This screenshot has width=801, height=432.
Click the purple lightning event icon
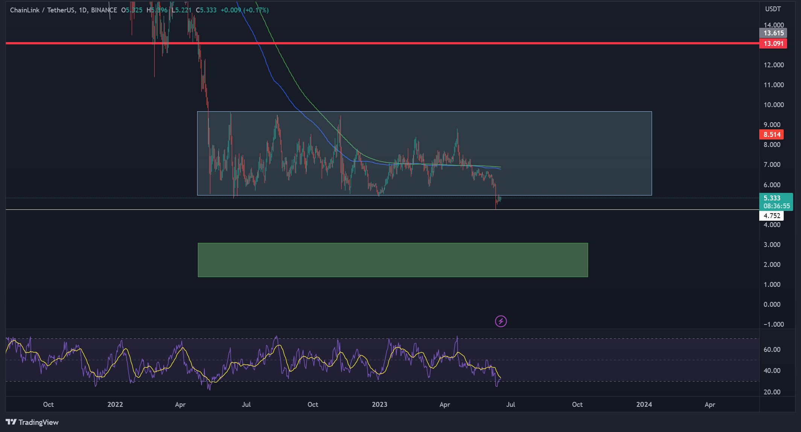(x=501, y=321)
